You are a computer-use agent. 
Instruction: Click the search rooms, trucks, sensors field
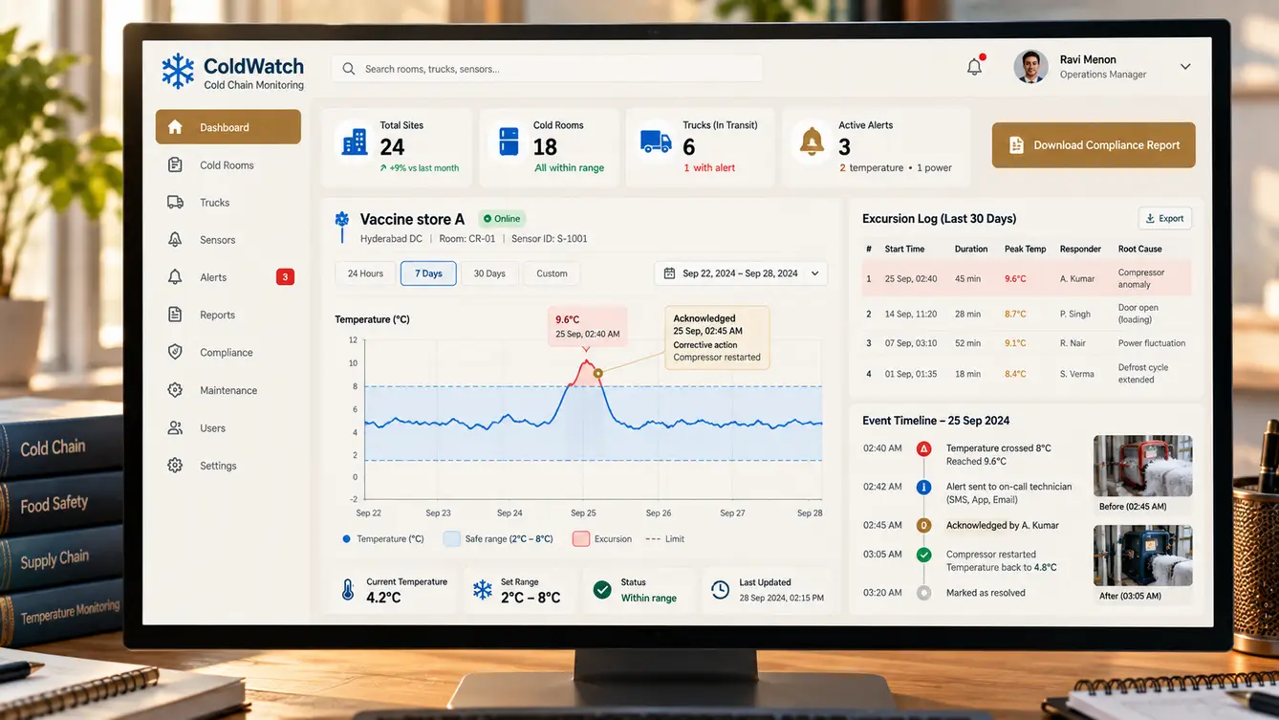547,69
